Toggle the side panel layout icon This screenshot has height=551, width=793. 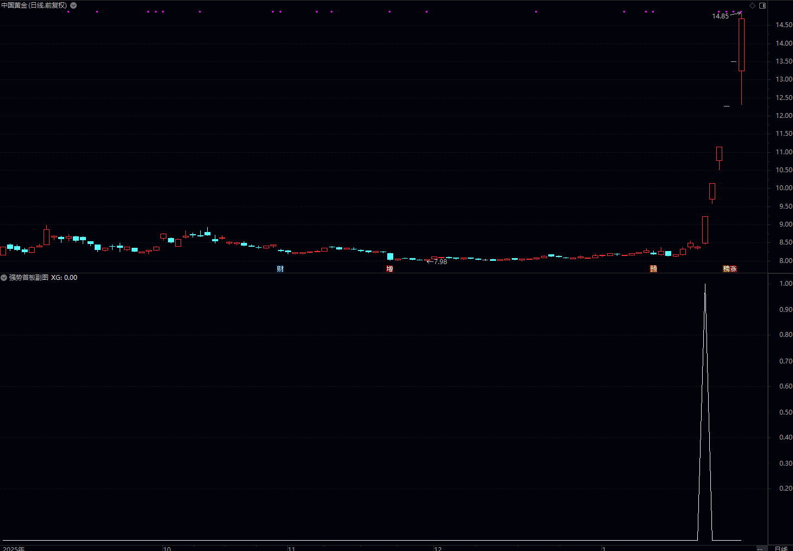point(763,5)
